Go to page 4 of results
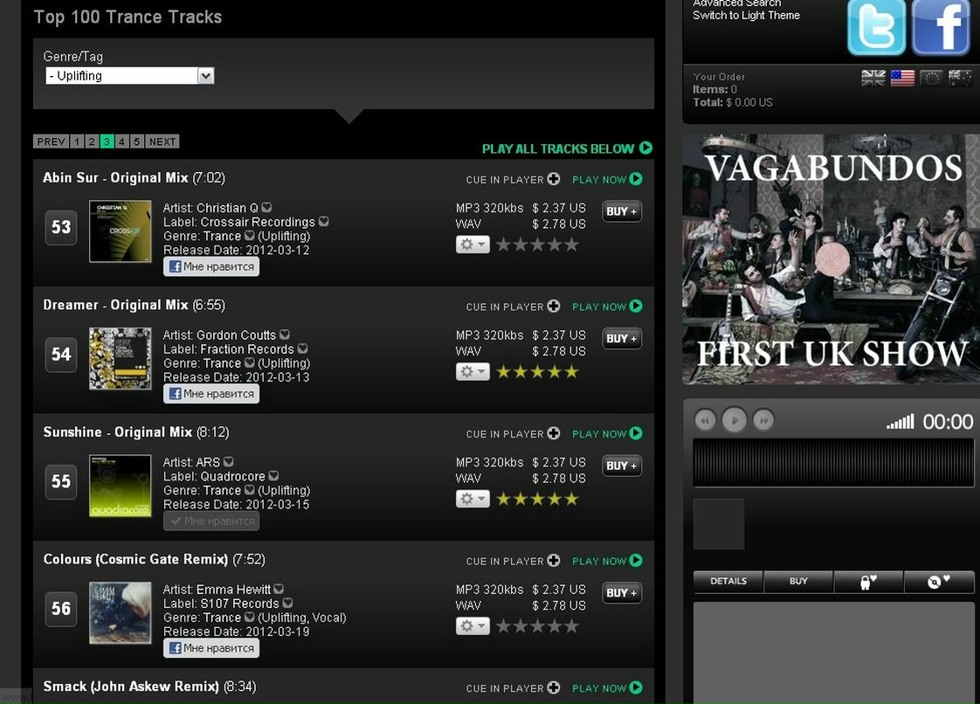Screen dimensions: 980x704 (x=121, y=141)
